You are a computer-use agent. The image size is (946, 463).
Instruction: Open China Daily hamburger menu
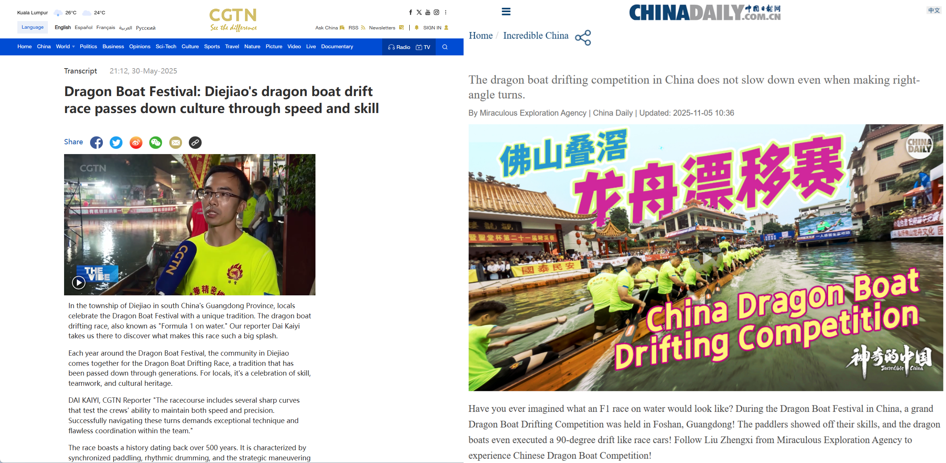tap(506, 12)
